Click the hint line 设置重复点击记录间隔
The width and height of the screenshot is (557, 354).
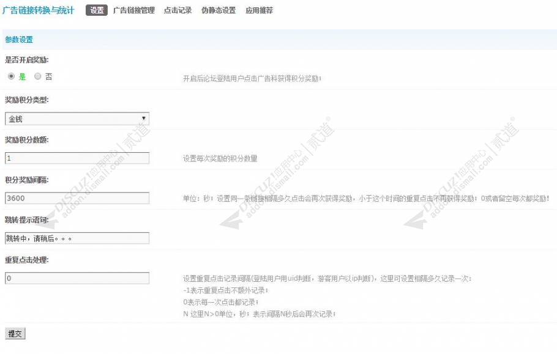pyautogui.click(x=327, y=278)
